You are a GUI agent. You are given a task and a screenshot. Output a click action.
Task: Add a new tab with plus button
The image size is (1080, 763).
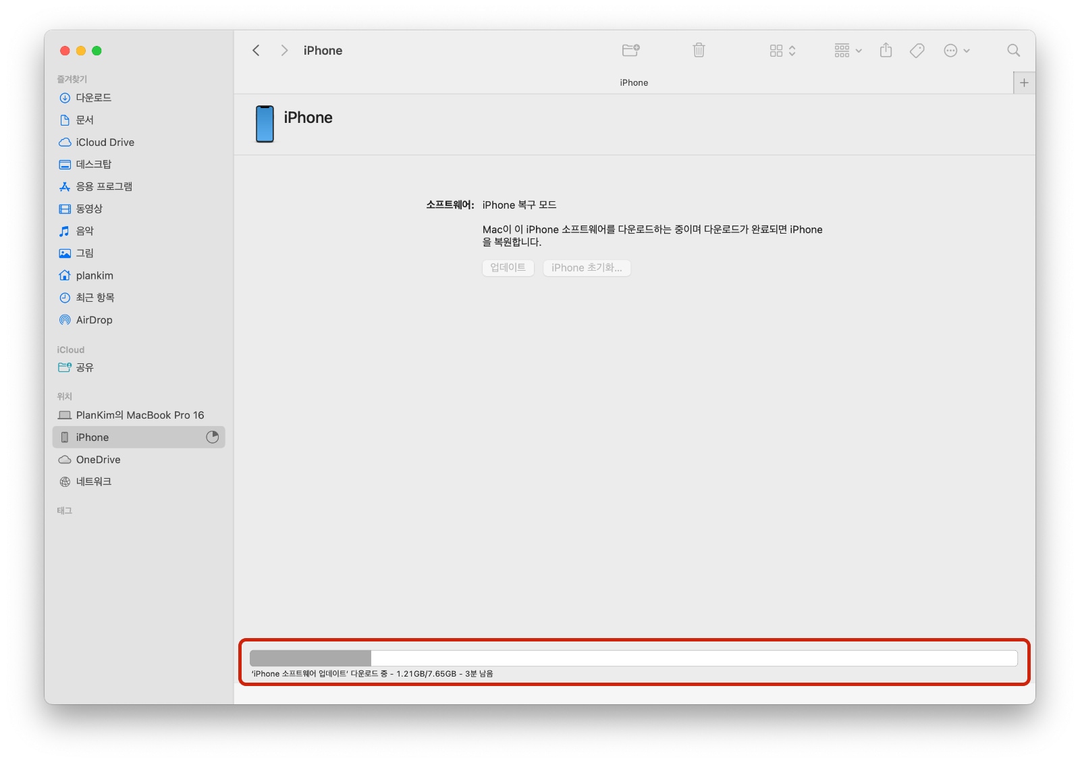(1024, 83)
